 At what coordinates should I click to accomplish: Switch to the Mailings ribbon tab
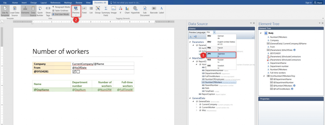[68, 3]
